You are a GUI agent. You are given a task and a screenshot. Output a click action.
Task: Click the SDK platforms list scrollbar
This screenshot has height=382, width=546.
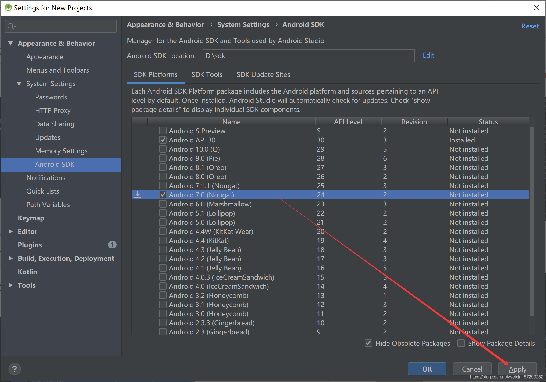(x=532, y=221)
